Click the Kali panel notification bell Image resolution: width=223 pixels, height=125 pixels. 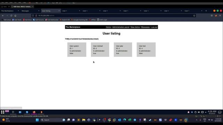tap(189, 112)
